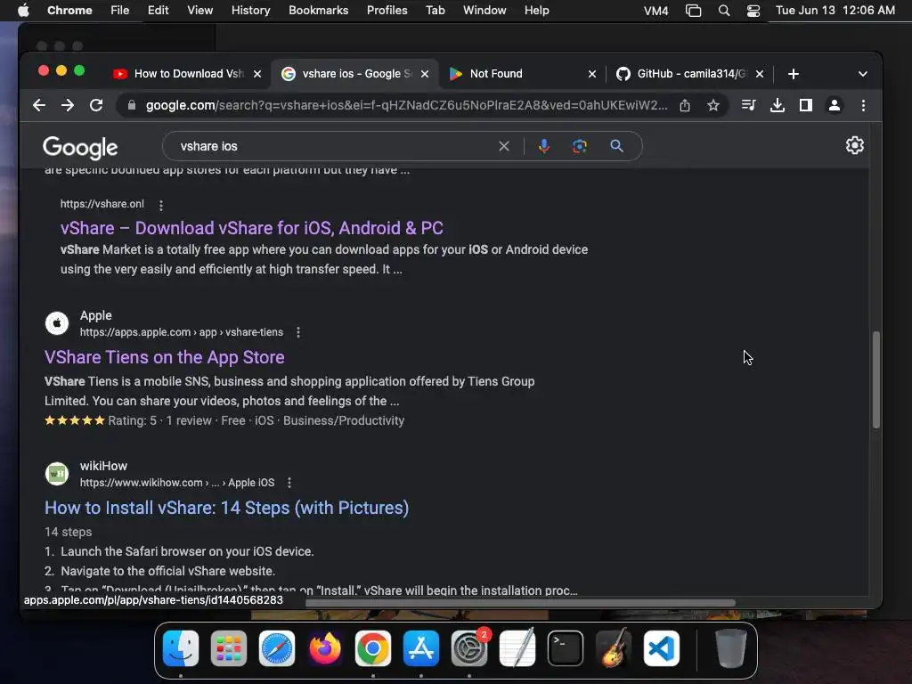Open Visual Studio Code from the dock
Screen dimensions: 912x684
tap(662, 648)
